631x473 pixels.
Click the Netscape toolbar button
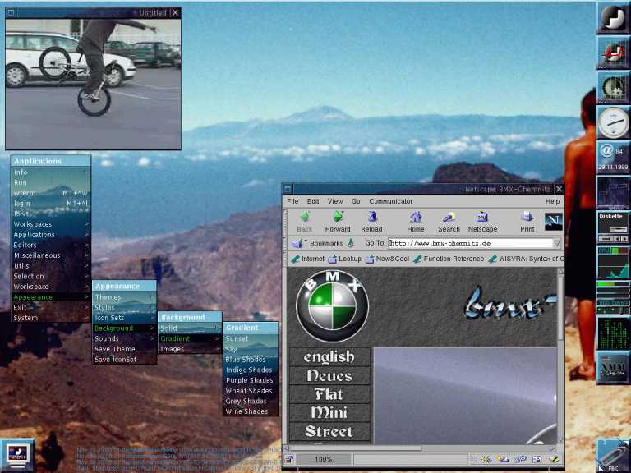[482, 221]
